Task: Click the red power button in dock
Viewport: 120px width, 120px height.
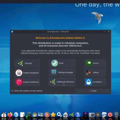Action: pos(110,115)
